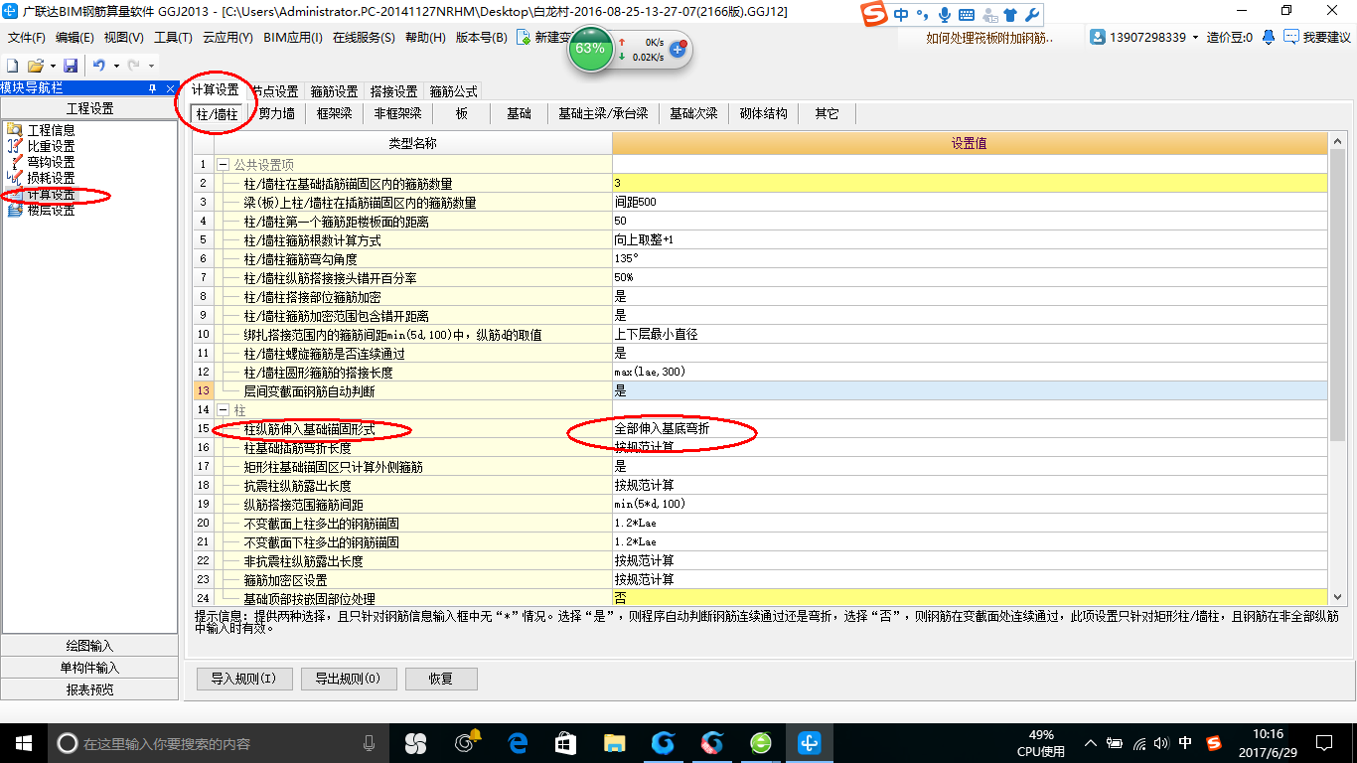Viewport: 1357px width, 763px height.
Task: Open the 绘图输入 navigation section
Action: click(x=89, y=646)
